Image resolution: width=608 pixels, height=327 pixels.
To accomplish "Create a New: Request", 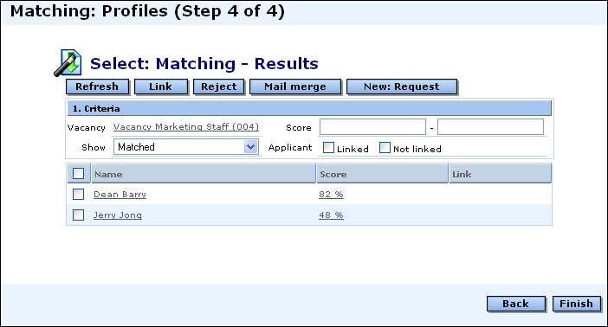I will click(x=402, y=87).
